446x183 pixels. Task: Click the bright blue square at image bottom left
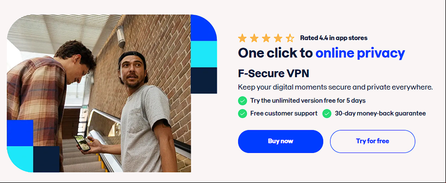click(x=20, y=133)
